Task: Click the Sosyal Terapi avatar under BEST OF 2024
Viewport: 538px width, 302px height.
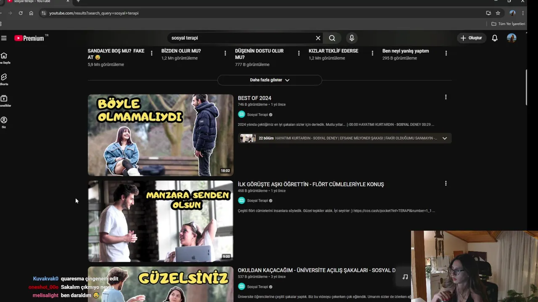Action: 241,115
